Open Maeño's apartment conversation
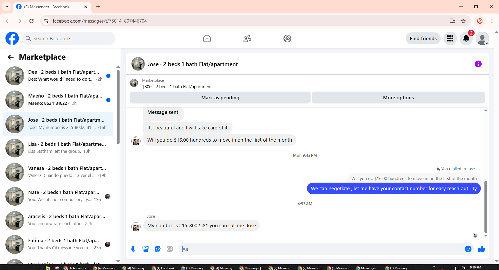Screen dimensions: 499x270 point(58,100)
